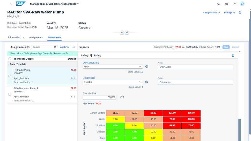The image size is (251, 141).
Task: Collapse the header with up chevron
Action: click(x=122, y=33)
